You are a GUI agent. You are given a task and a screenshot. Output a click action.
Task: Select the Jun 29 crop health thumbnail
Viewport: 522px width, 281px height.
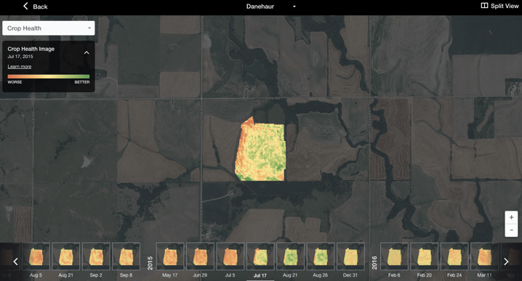pyautogui.click(x=200, y=256)
